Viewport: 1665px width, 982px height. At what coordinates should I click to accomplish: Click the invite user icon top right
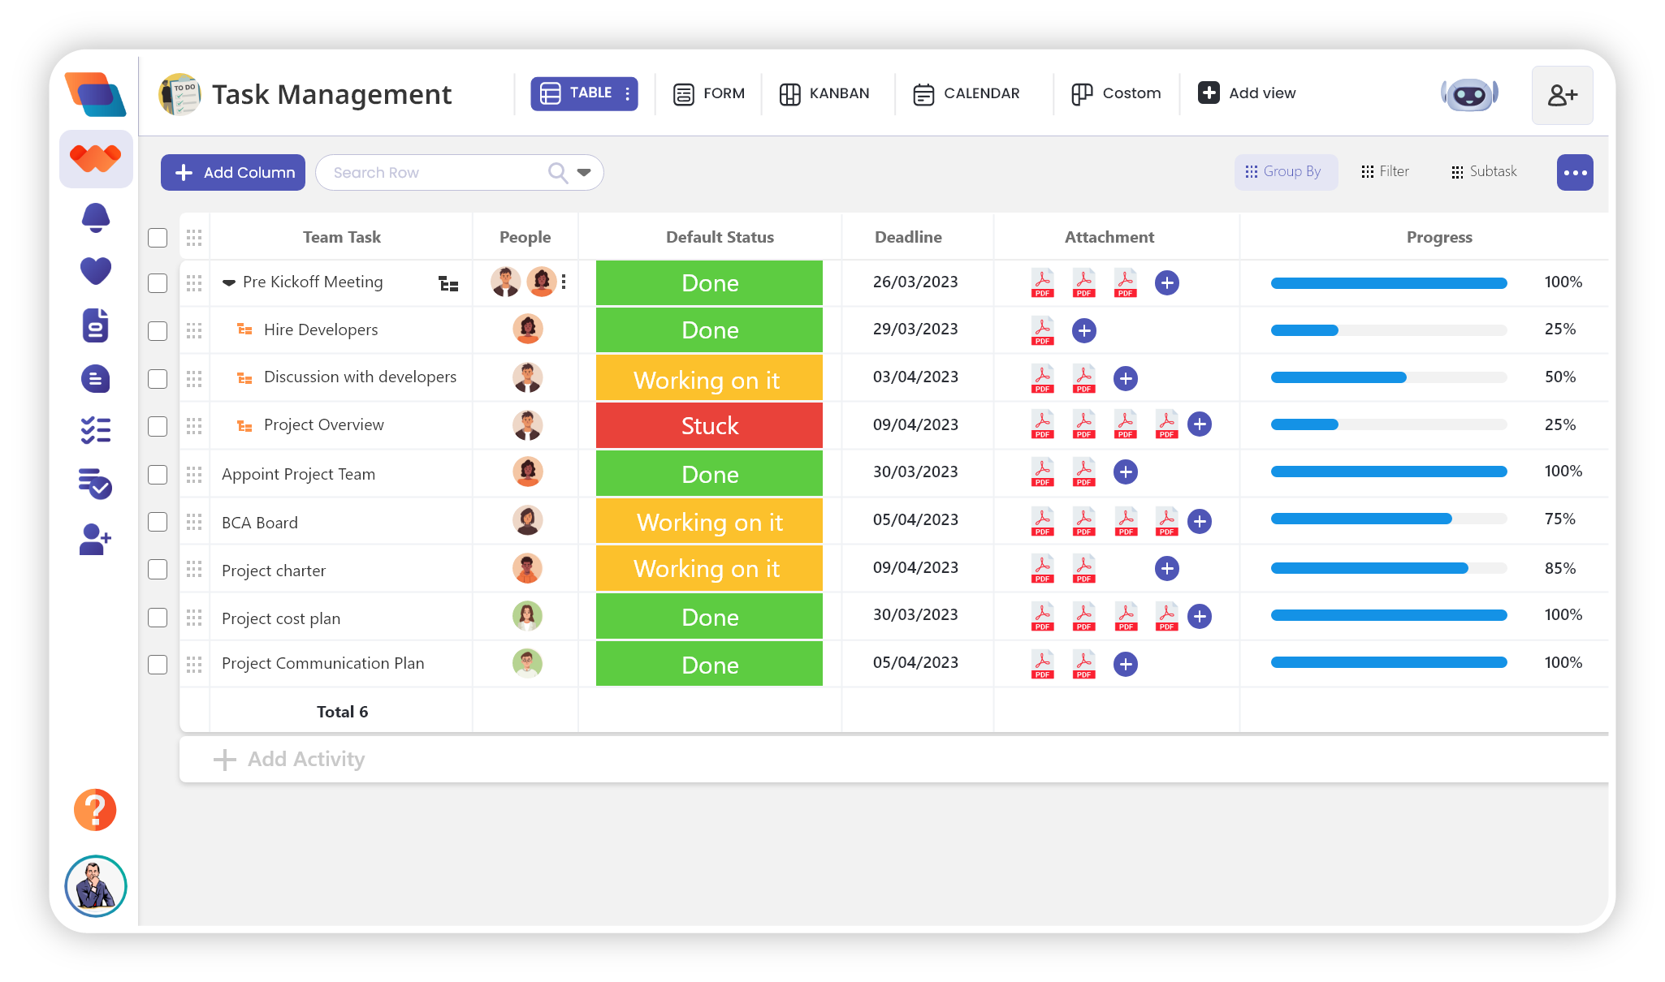click(x=1562, y=95)
